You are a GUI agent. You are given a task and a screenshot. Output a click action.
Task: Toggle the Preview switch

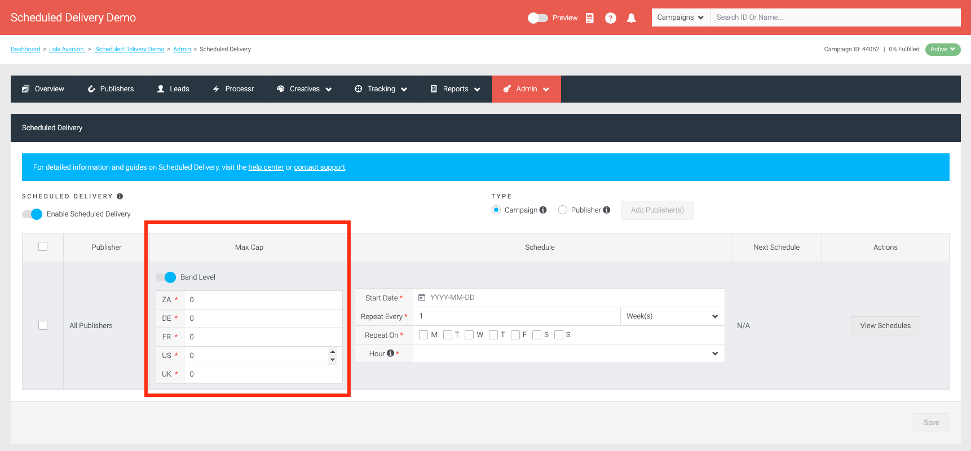[x=537, y=18]
